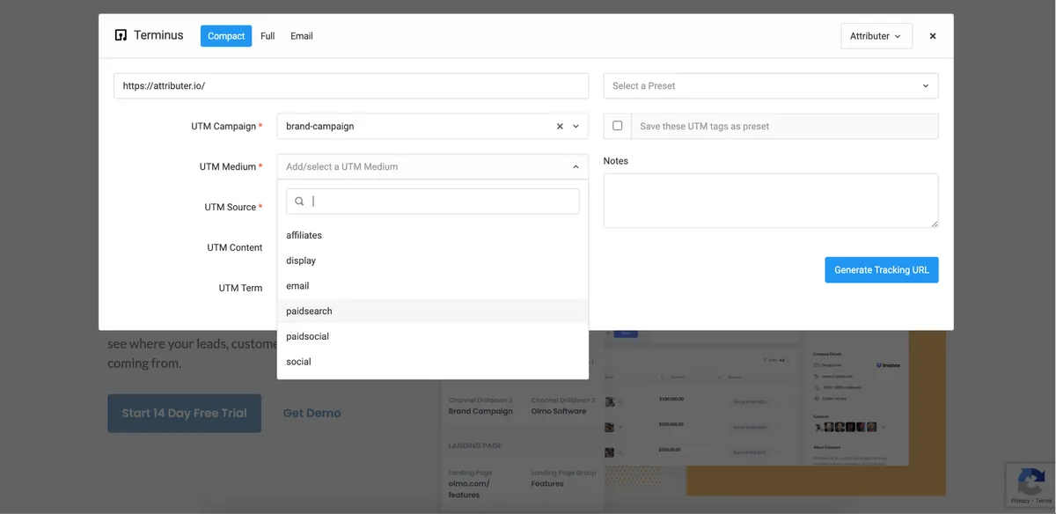The image size is (1056, 514).
Task: Switch to the Full tab
Action: tap(268, 36)
